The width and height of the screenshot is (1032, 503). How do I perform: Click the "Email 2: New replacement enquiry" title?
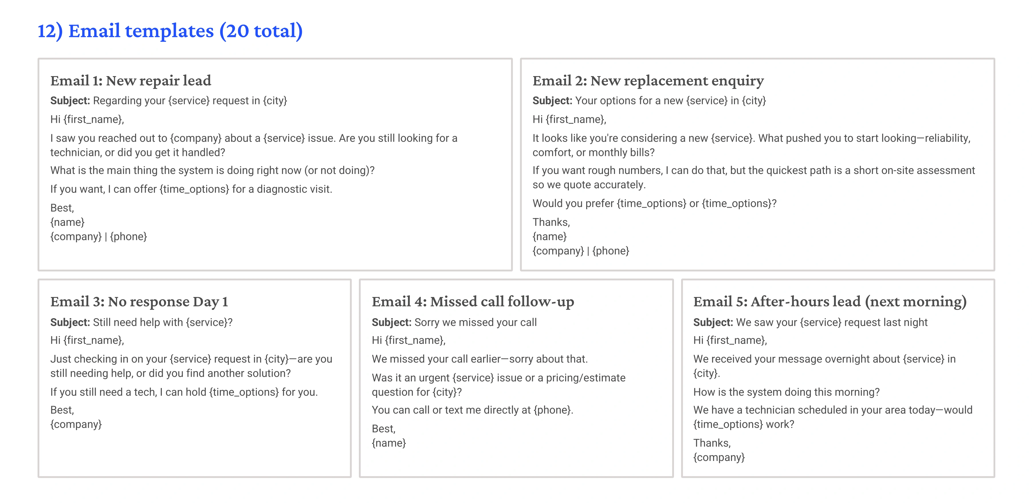click(648, 81)
